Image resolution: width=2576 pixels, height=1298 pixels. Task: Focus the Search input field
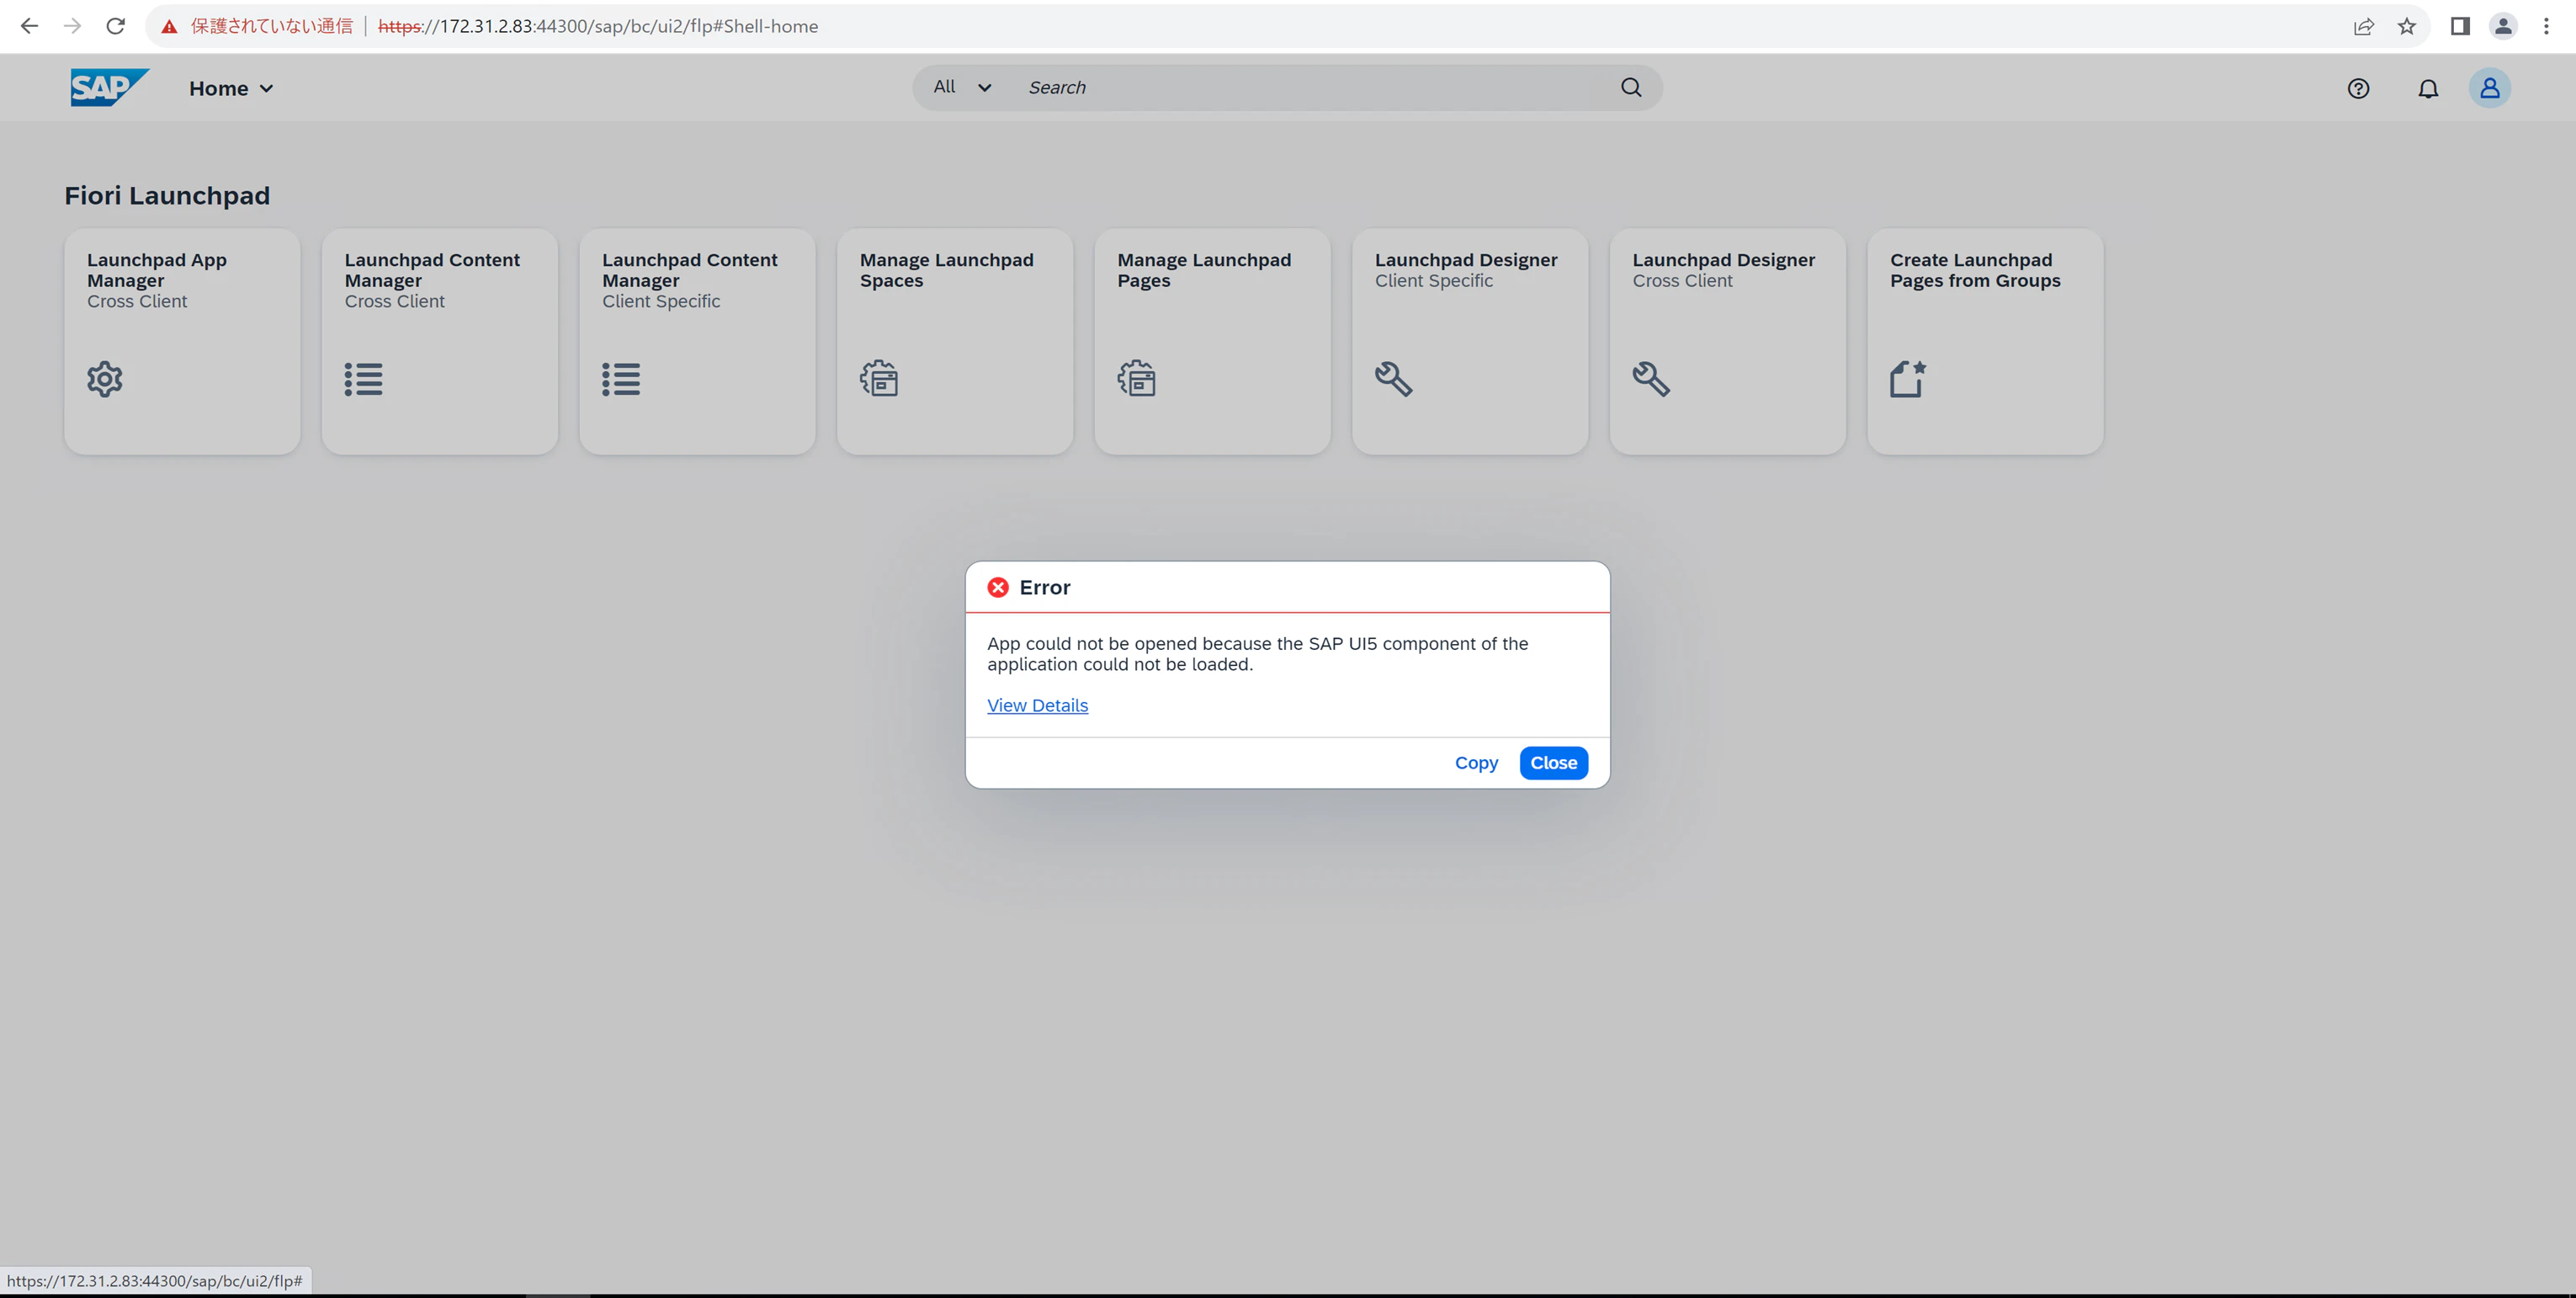click(x=1316, y=87)
